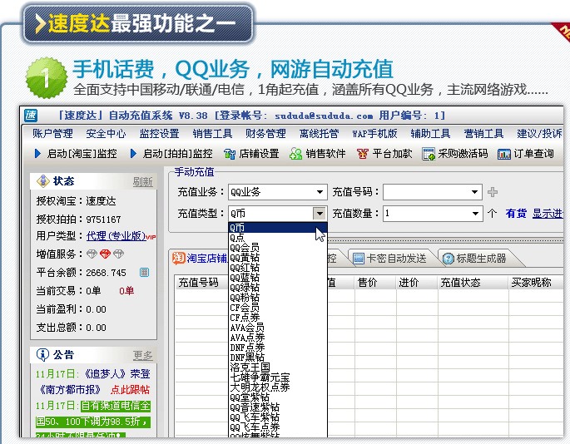Choose QQ飞车紫钻 option
Screen dimensions: 570x444
[278, 417]
